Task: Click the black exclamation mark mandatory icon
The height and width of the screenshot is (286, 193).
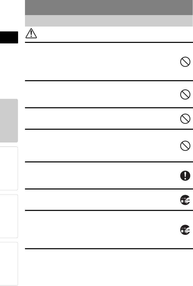Action: (185, 176)
